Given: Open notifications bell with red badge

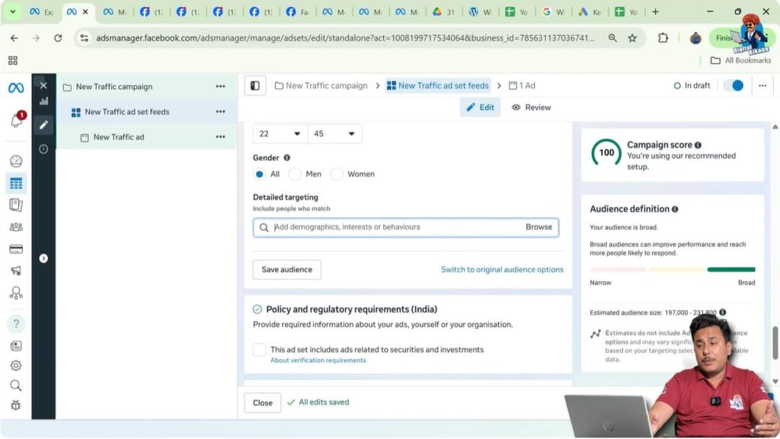Looking at the screenshot, I should point(17,120).
